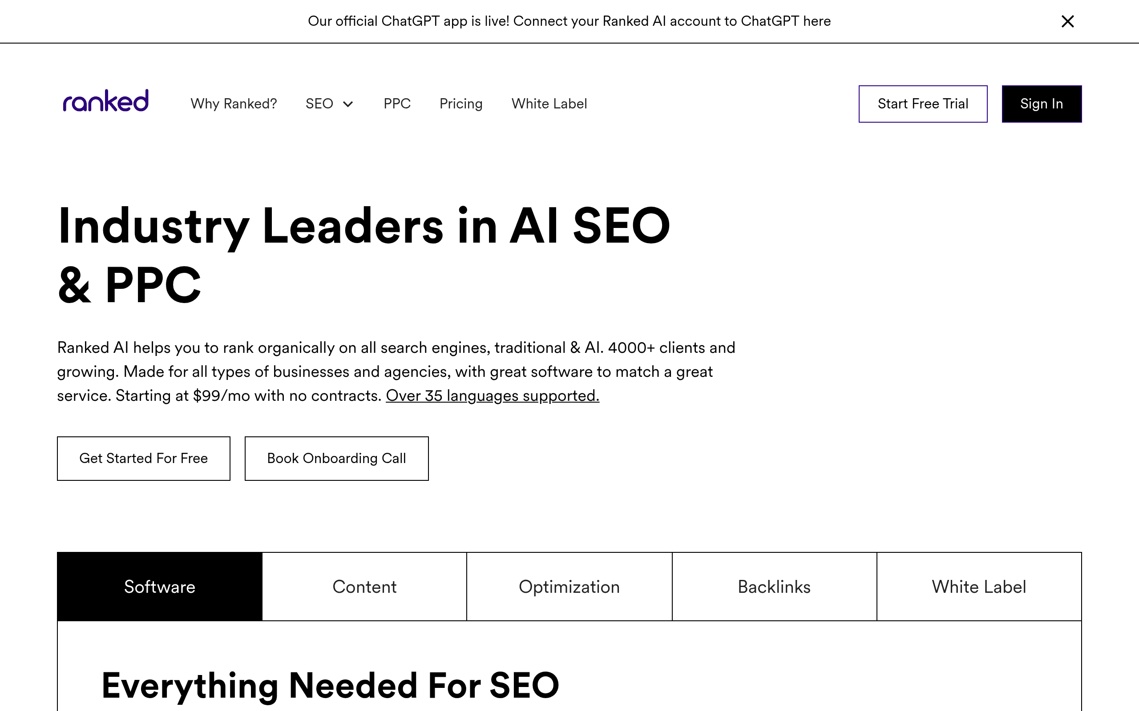Go to the PPC page
The width and height of the screenshot is (1139, 711).
click(x=397, y=104)
